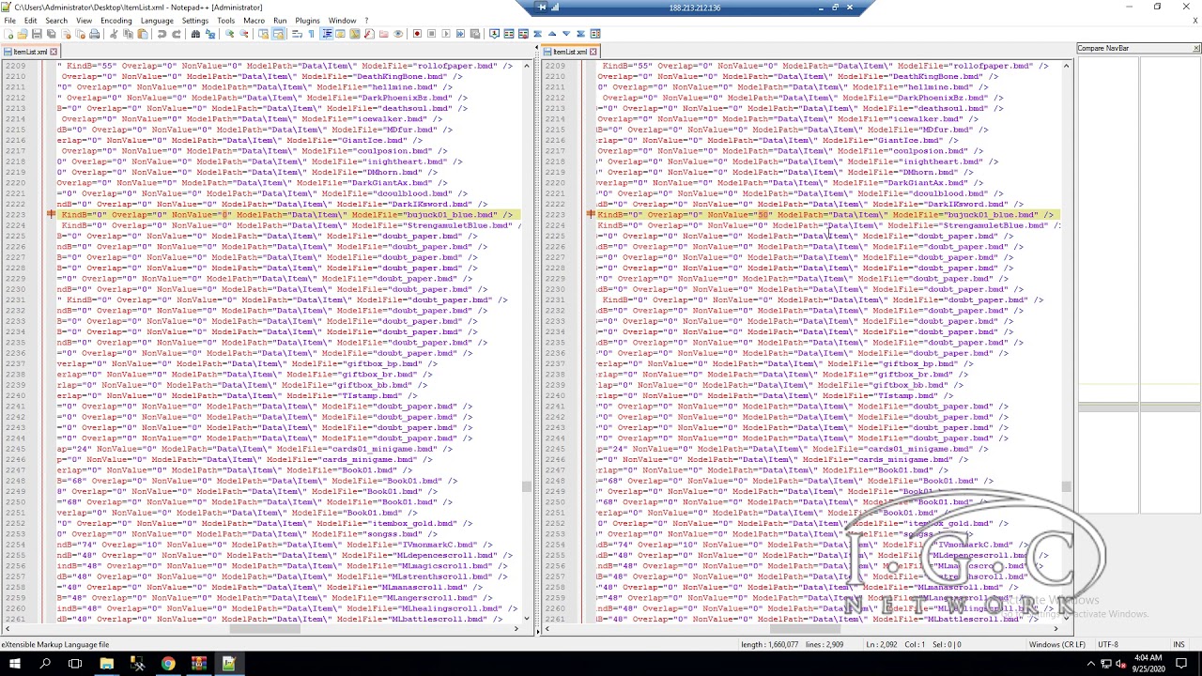Jump to previous difference with up arrow icon
Screen dimensions: 1202x676
point(552,34)
